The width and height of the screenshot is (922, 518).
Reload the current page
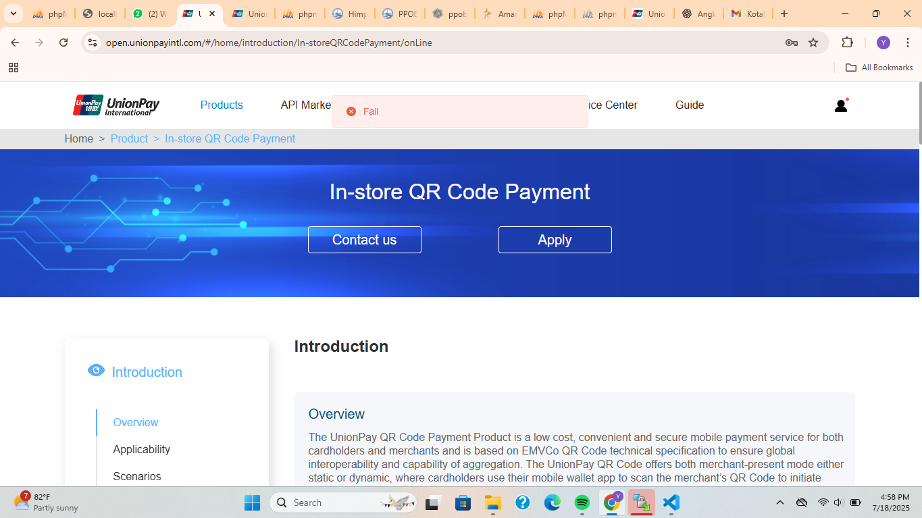[63, 43]
